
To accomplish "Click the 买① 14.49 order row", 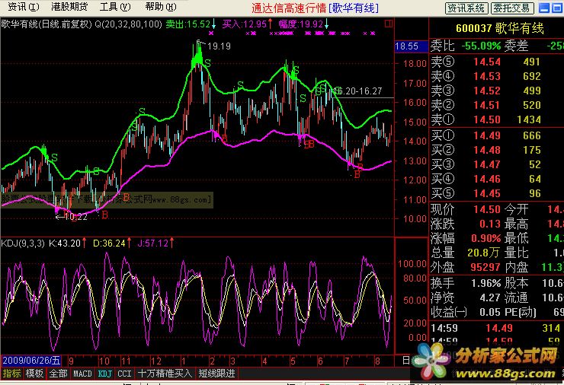I will (496, 135).
